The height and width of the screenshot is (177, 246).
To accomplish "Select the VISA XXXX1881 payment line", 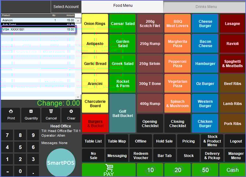I will pyautogui.click(x=38, y=29).
